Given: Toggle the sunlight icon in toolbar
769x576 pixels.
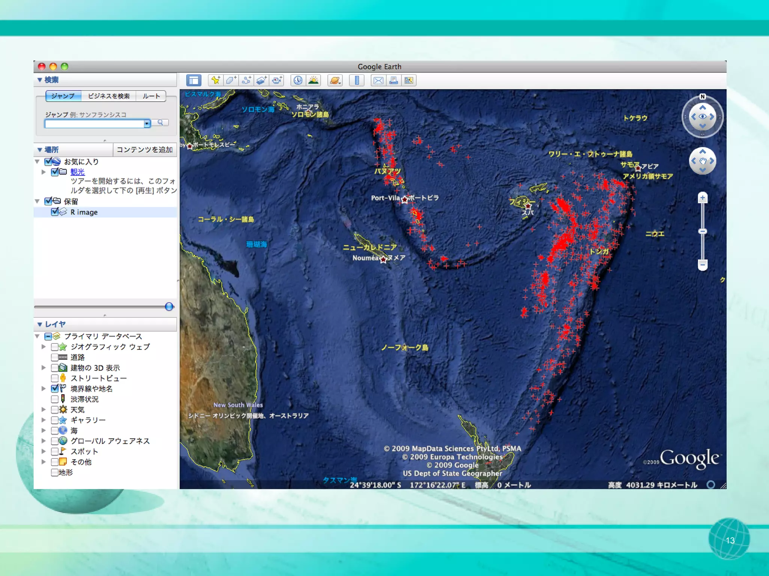Looking at the screenshot, I should click(x=313, y=80).
